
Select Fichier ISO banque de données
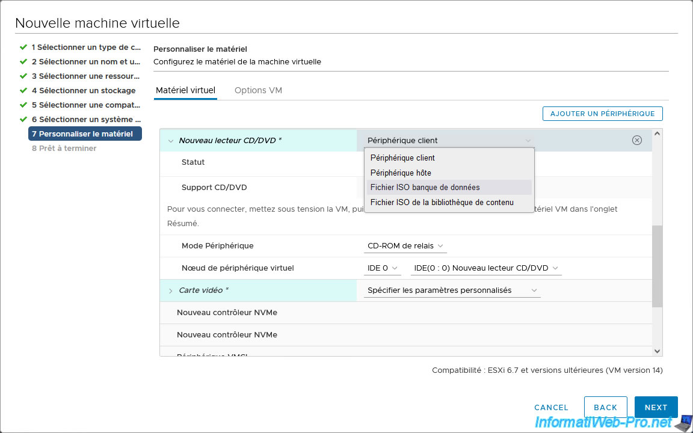pos(425,187)
